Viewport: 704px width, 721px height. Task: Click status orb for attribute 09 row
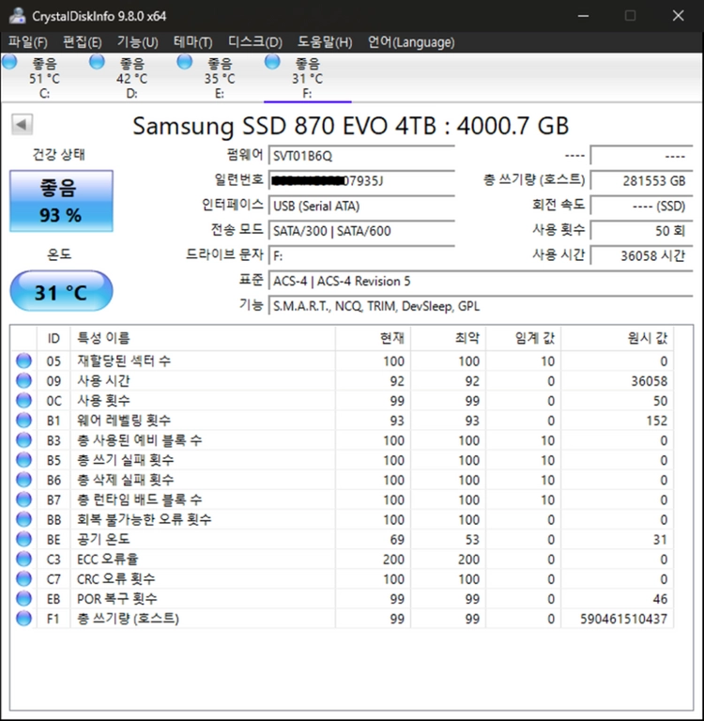point(23,381)
